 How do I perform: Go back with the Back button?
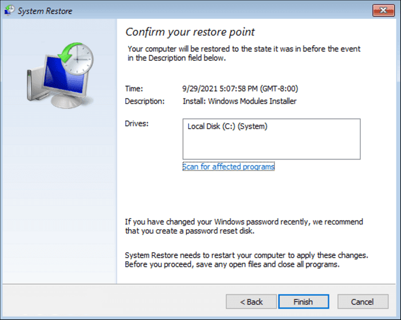coord(251,302)
